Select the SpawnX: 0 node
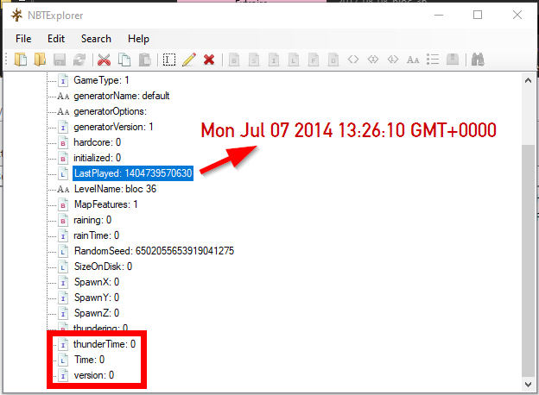The image size is (539, 395). [x=97, y=282]
